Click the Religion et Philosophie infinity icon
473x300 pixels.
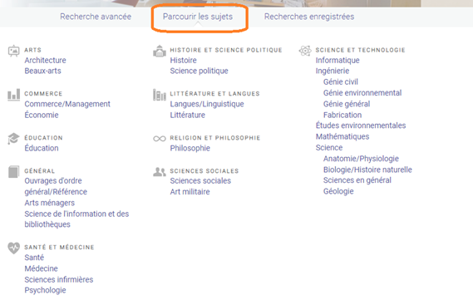point(160,139)
